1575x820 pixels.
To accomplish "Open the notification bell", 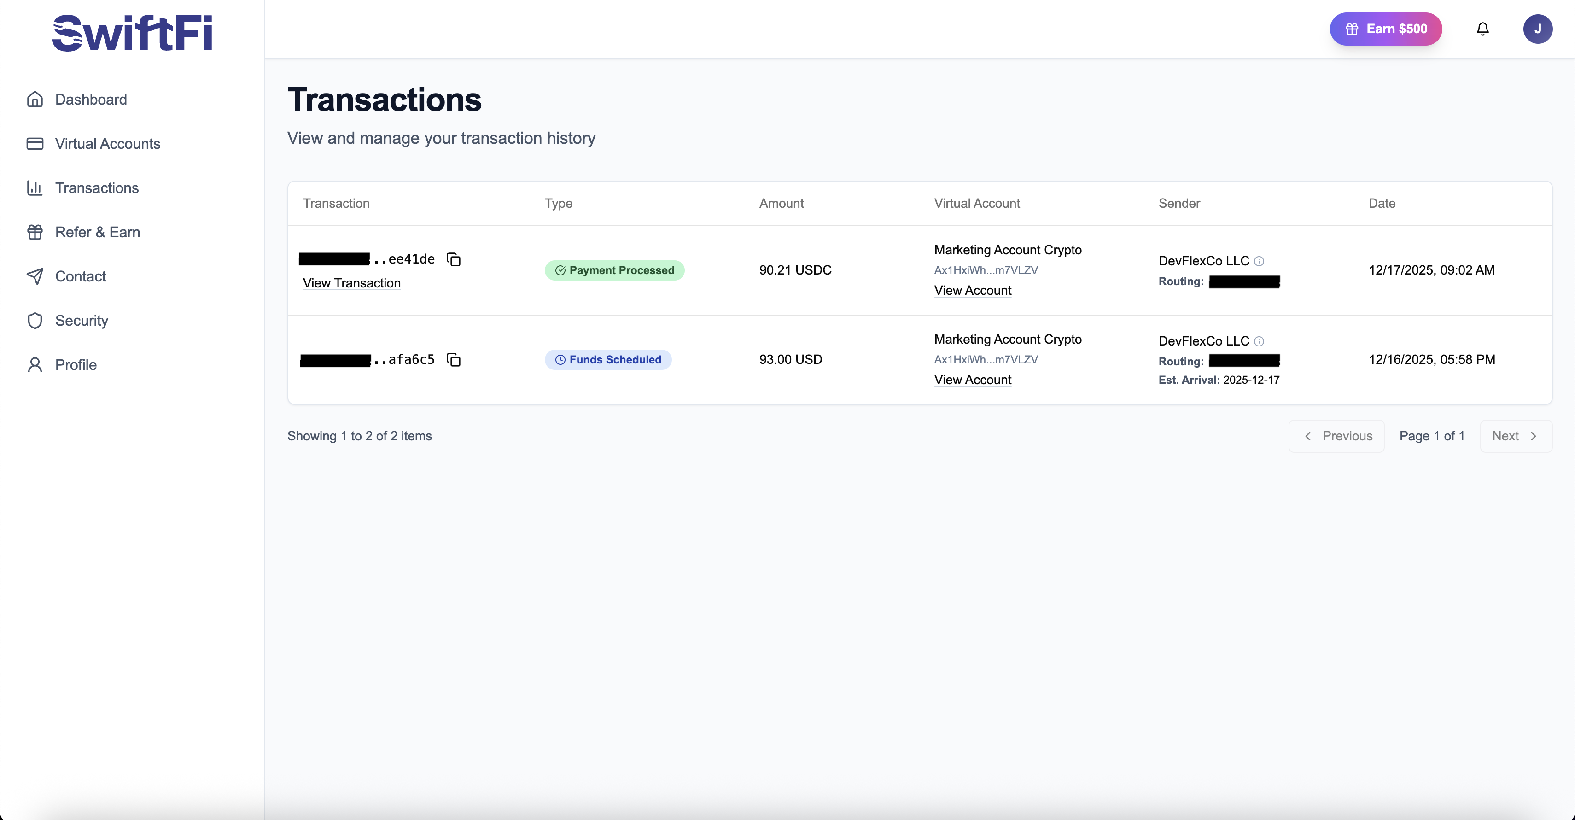I will tap(1483, 29).
